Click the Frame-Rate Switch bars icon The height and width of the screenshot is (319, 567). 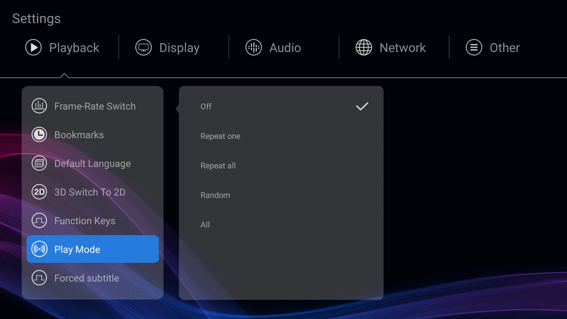pos(39,106)
